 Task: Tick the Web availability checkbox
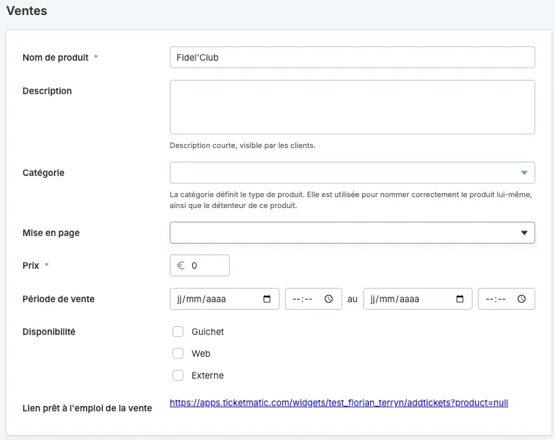[x=178, y=353]
